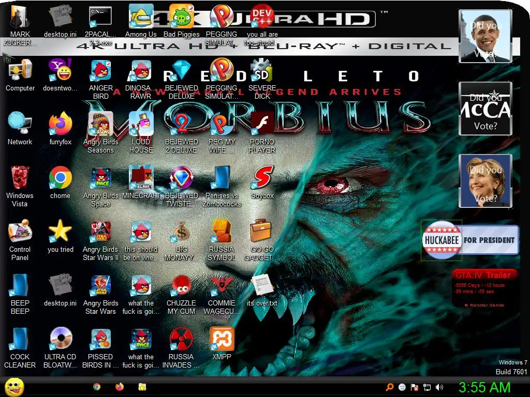The image size is (530, 397).
Task: Open the Action Center flag tray icon
Action: (415, 387)
